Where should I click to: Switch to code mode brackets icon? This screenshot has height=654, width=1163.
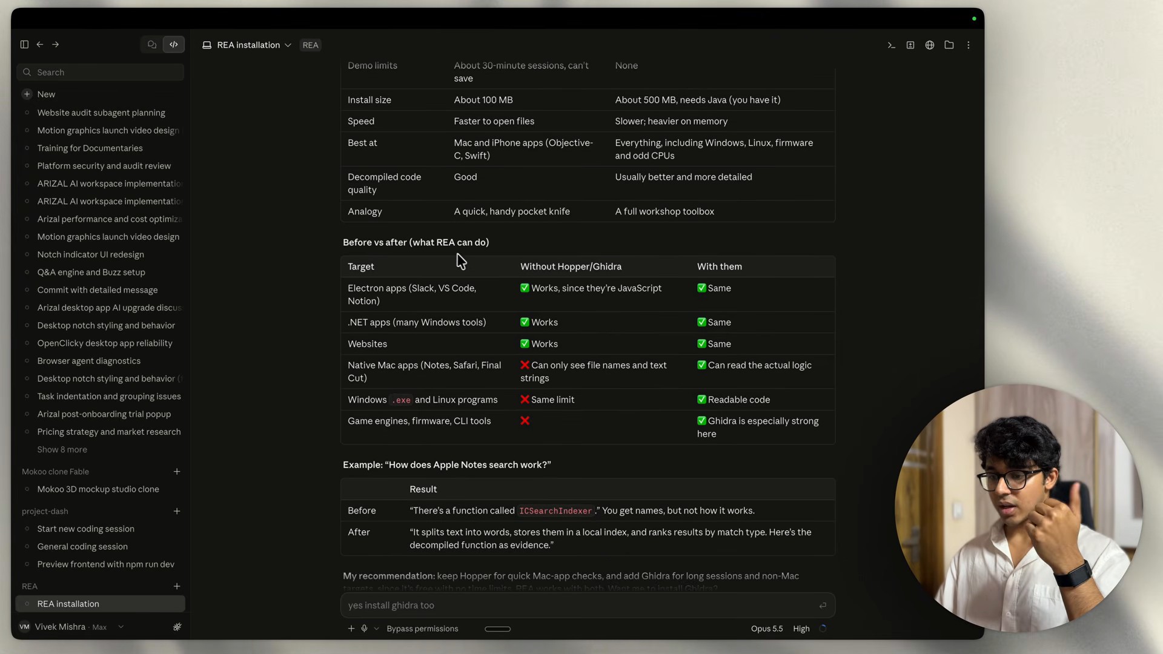tap(174, 44)
